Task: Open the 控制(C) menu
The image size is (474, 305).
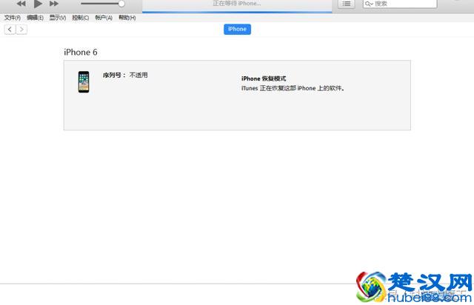Action: tap(81, 18)
